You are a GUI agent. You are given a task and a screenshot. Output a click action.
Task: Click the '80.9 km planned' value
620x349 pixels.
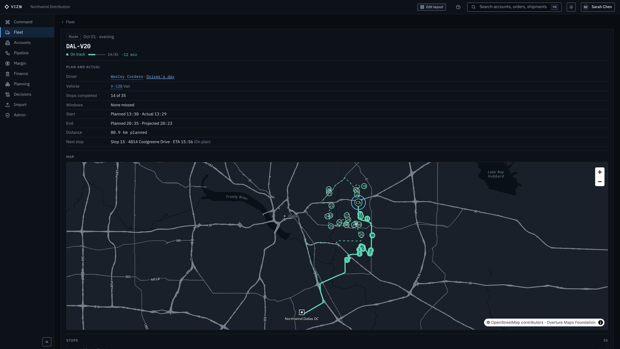point(129,132)
